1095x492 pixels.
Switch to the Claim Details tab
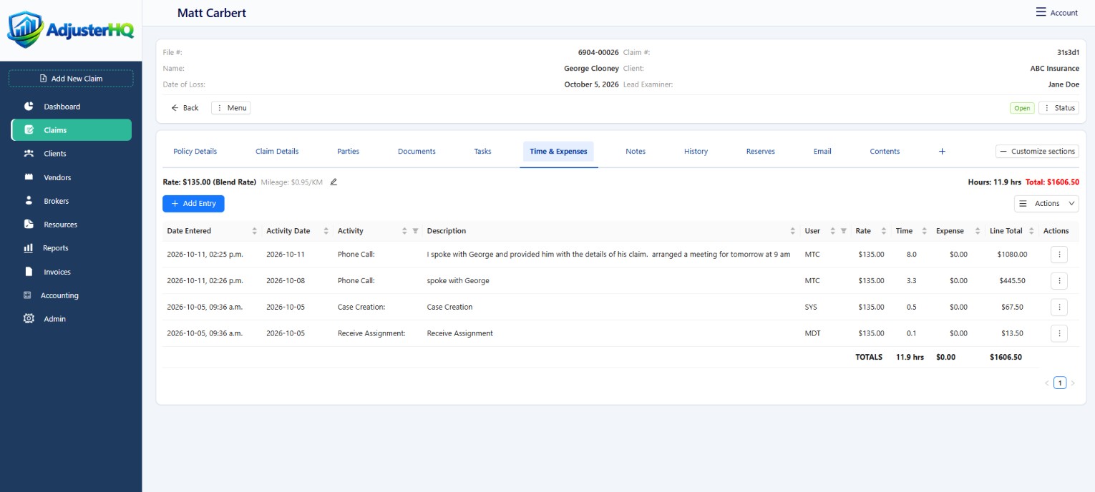tap(277, 152)
